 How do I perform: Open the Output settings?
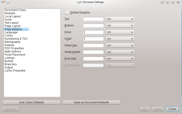click(9, 68)
